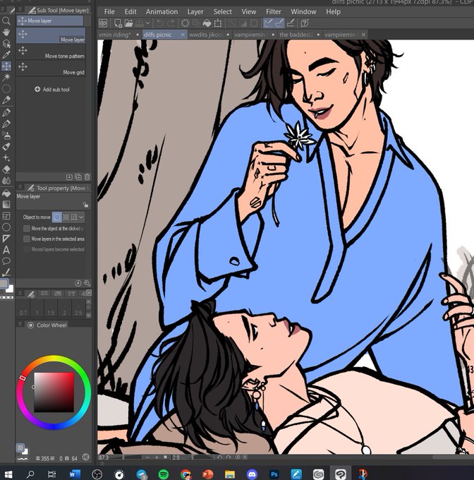The image size is (474, 480).
Task: Toggle 'Move layers in the selected area' checkbox
Action: click(27, 239)
